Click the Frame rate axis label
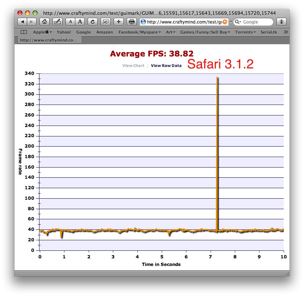The height and width of the screenshot is (296, 304). pos(20,162)
